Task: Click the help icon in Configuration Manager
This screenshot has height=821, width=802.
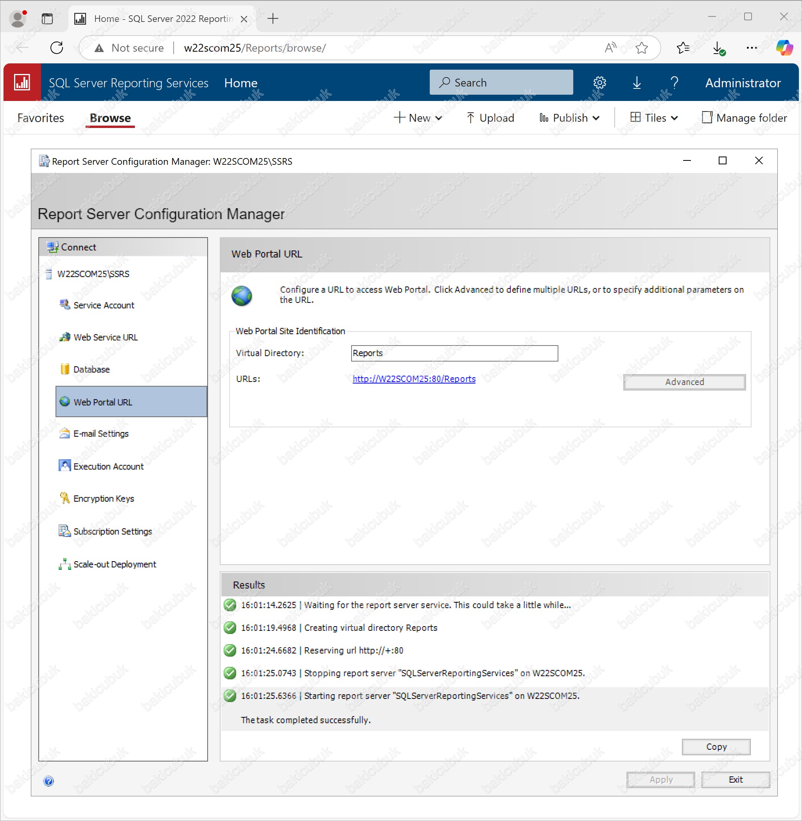Action: 48,781
